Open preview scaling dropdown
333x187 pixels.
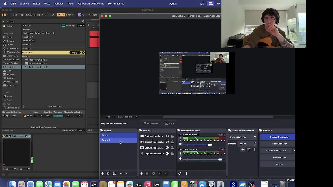[x=136, y=117]
